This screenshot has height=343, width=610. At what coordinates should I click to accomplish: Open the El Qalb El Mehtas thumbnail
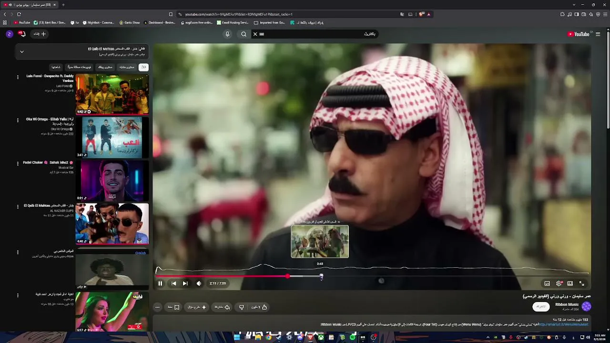[x=112, y=223]
